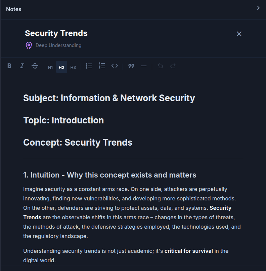Toggle bold formatting in the toolbar

[x=9, y=66]
